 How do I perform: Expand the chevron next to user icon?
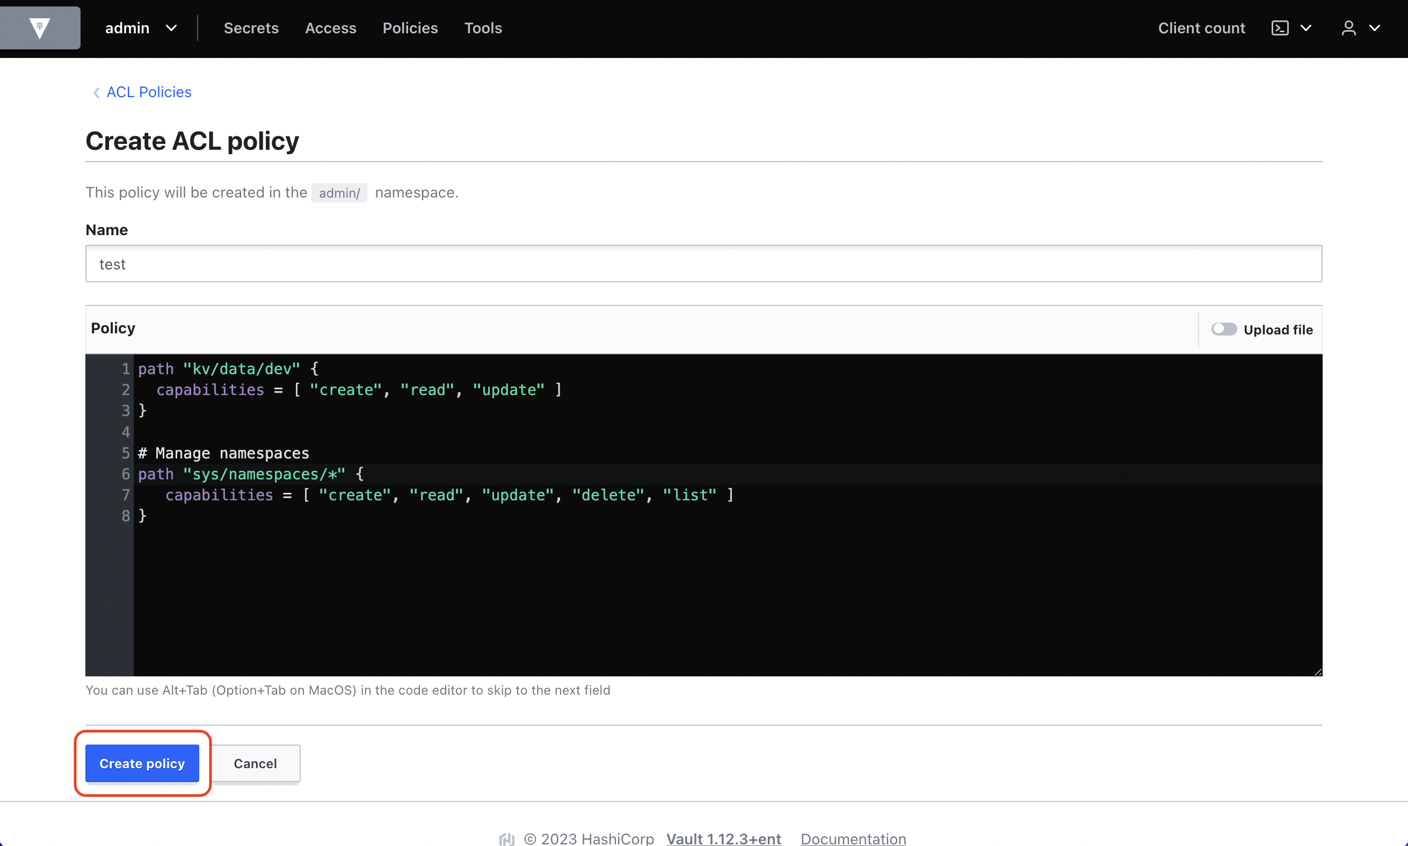click(x=1374, y=28)
